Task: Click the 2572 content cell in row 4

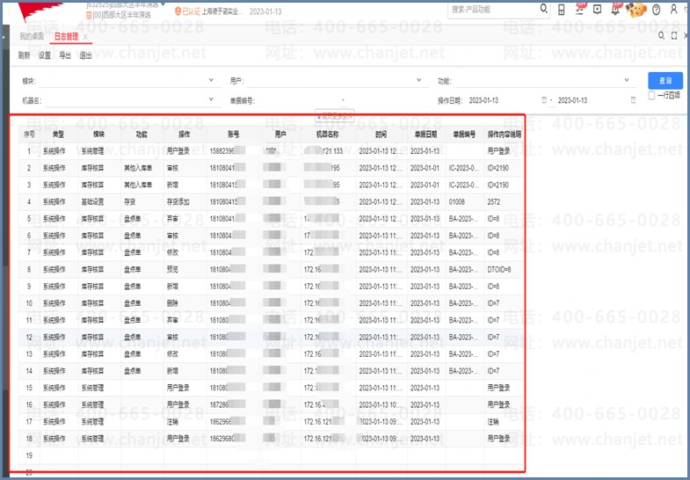Action: click(493, 201)
